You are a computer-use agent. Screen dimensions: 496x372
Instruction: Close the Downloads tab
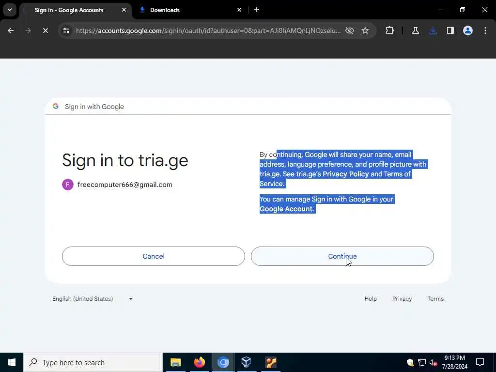tap(239, 10)
